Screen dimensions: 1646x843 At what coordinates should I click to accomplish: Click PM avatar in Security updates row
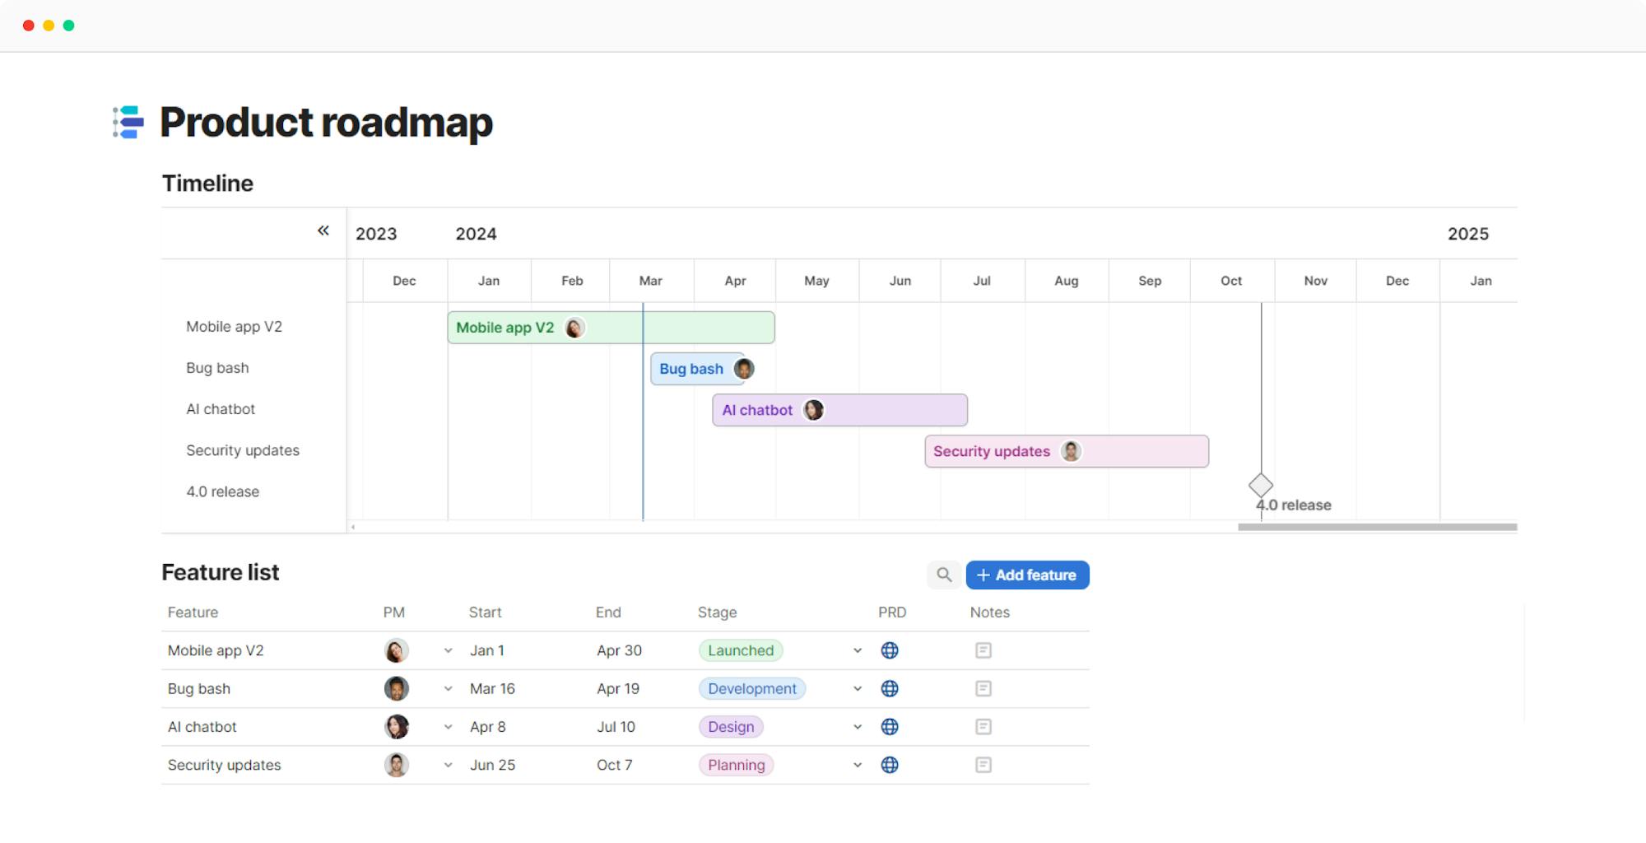[397, 765]
